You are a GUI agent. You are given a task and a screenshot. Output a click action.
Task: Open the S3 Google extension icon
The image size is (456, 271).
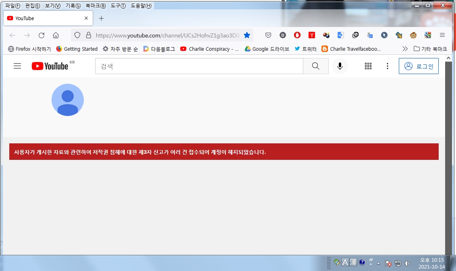point(428,35)
